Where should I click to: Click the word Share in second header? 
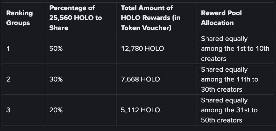pos(58,28)
